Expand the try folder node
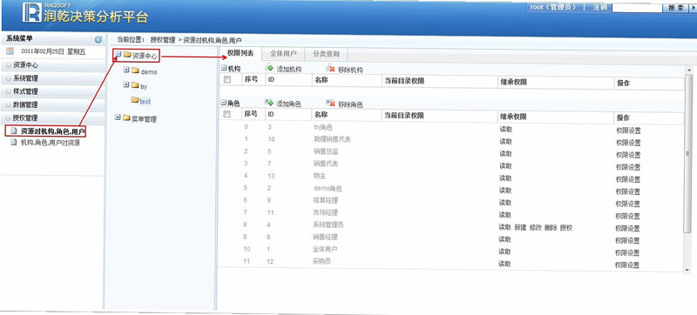This screenshot has width=697, height=315. [126, 84]
